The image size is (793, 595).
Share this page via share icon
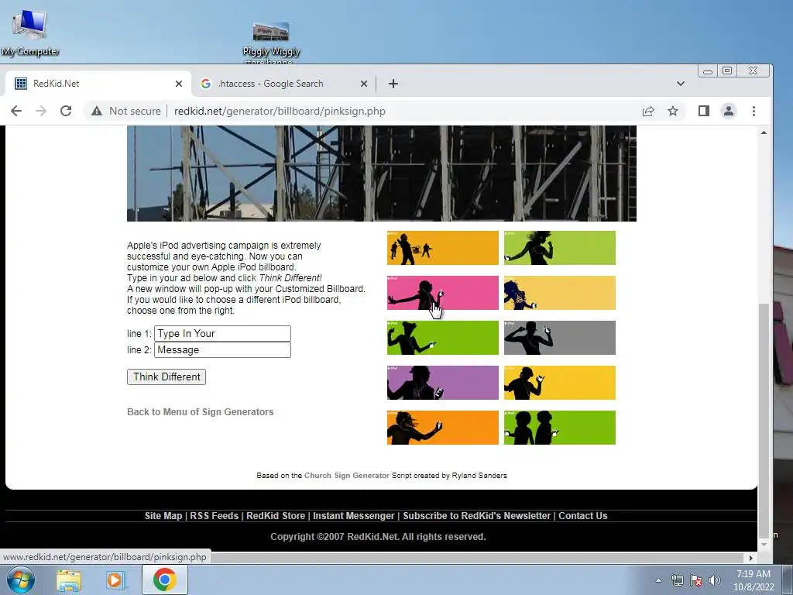[x=648, y=111]
